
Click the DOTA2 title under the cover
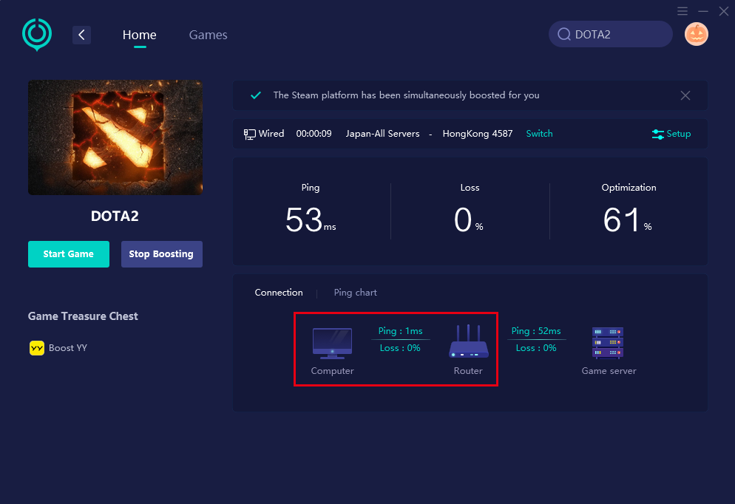115,216
